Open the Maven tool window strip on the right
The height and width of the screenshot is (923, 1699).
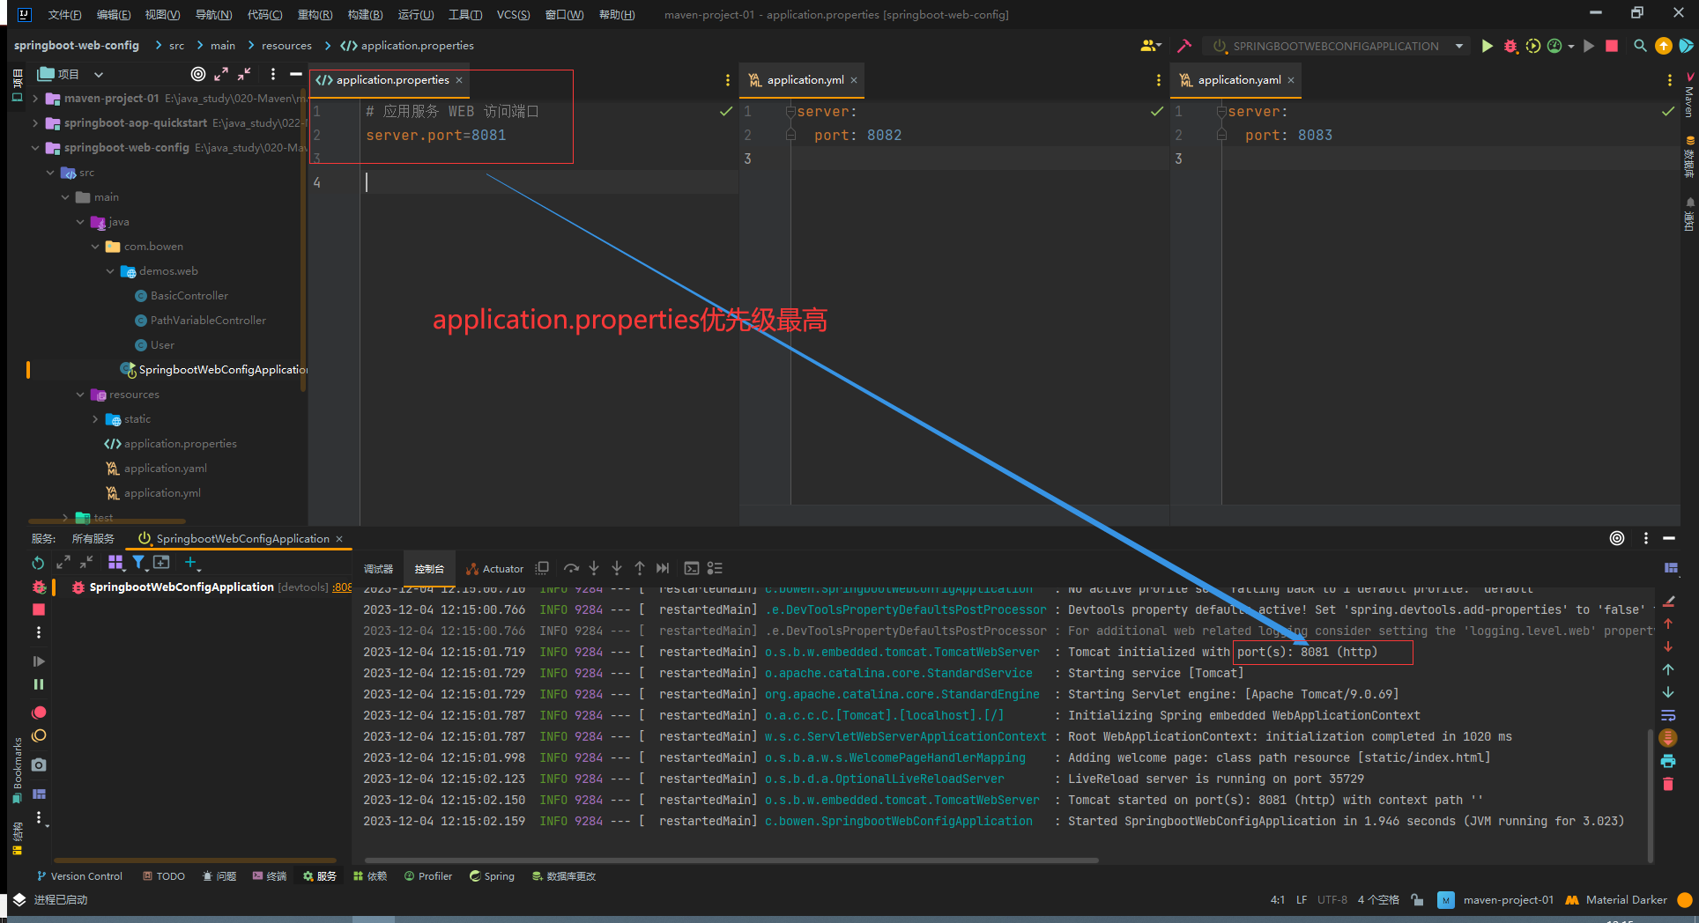(x=1688, y=95)
